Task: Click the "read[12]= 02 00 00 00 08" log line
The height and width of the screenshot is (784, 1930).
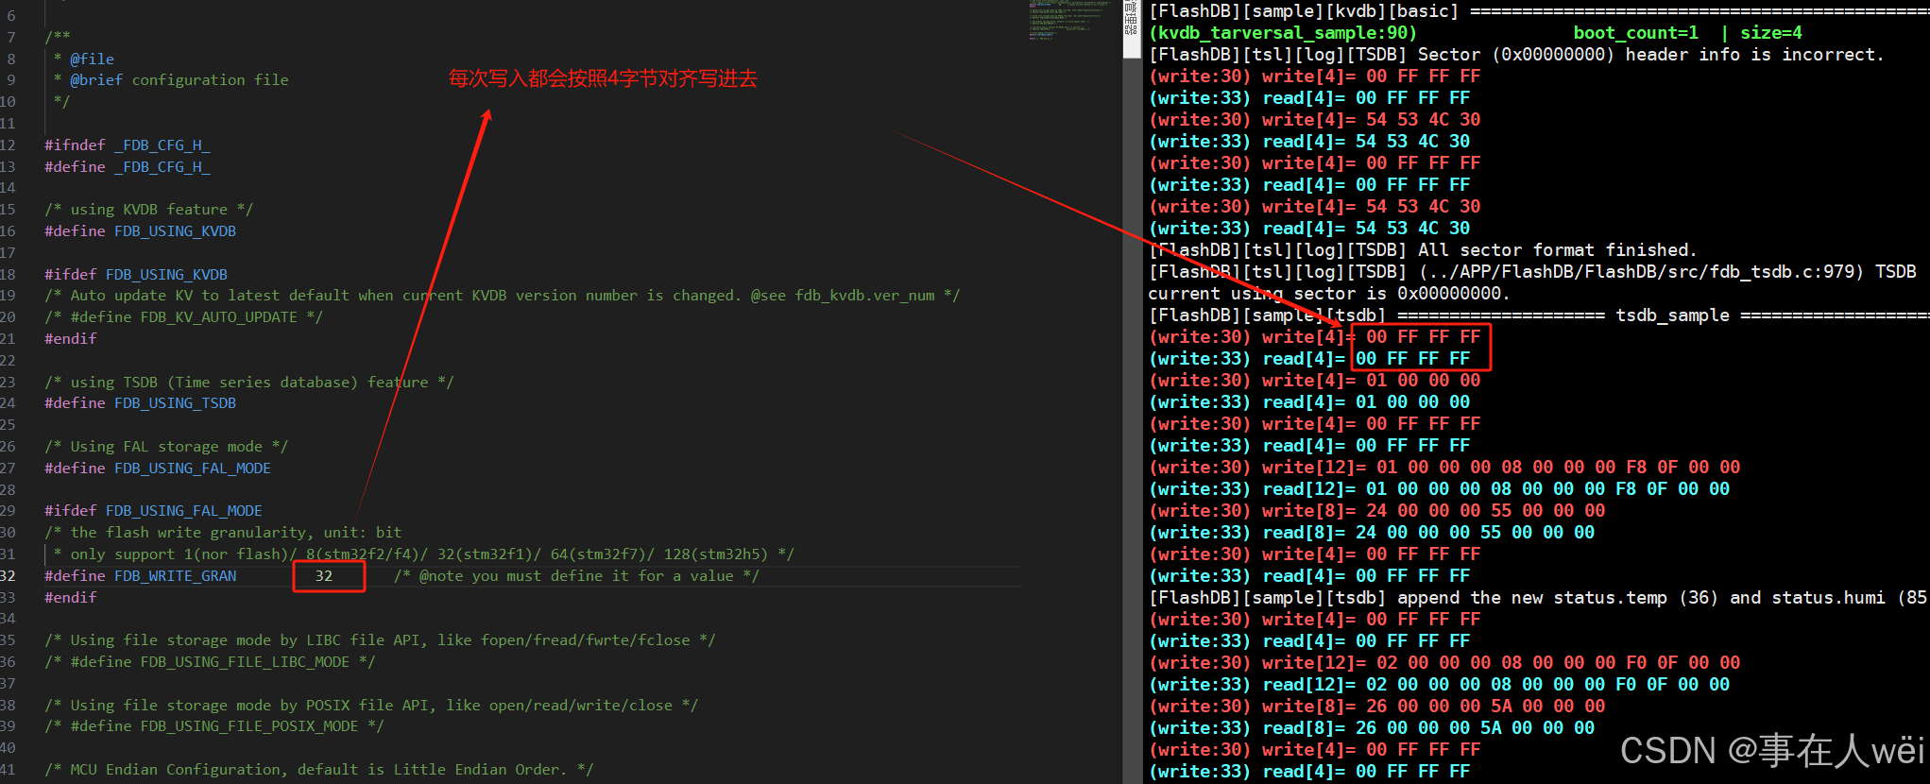Action: [x=1440, y=685]
